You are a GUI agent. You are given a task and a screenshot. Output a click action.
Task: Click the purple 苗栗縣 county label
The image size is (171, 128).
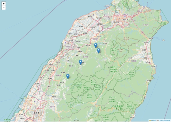click(x=59, y=75)
